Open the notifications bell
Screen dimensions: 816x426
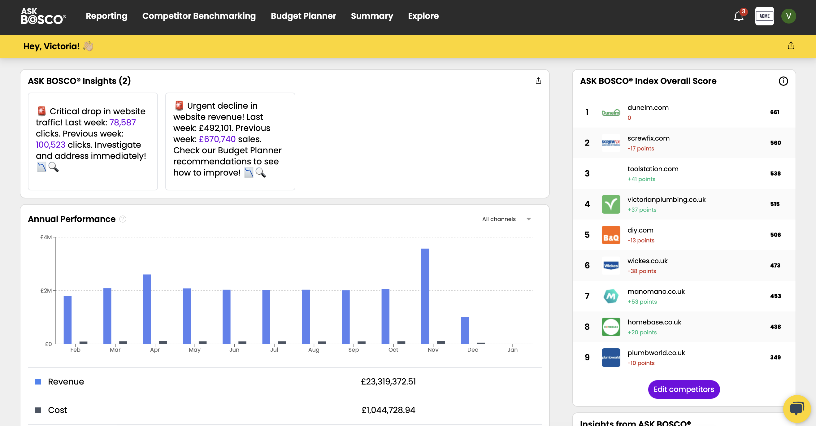(738, 16)
